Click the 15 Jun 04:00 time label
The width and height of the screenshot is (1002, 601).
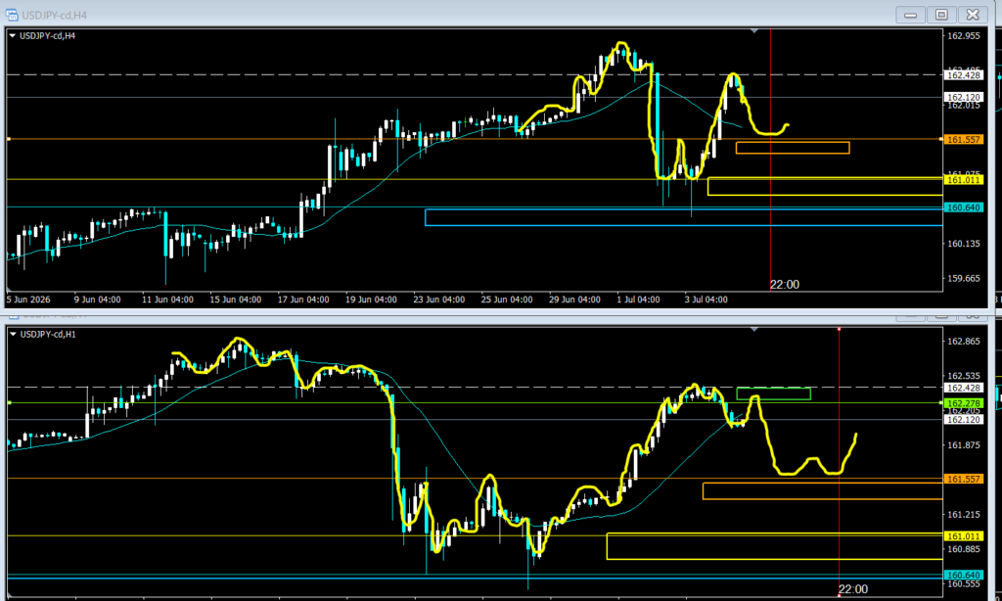(x=235, y=300)
